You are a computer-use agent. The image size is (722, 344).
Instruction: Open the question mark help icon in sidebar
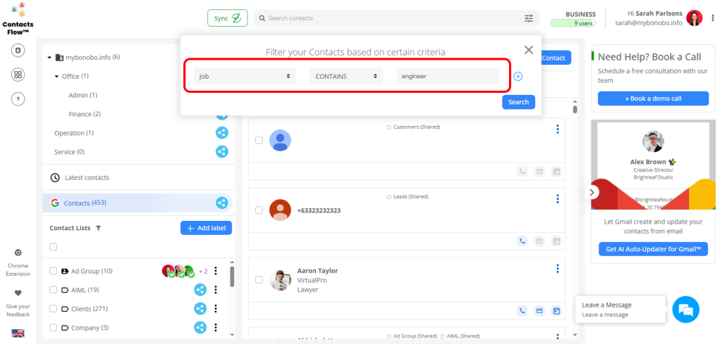(x=18, y=99)
